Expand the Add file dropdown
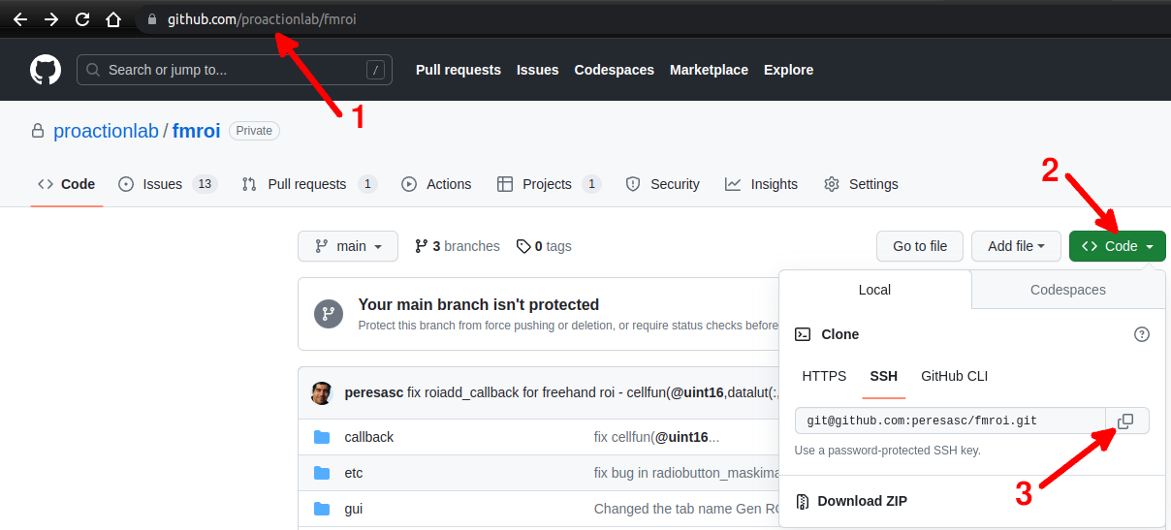Screen dimensions: 1171x530 tap(1016, 246)
